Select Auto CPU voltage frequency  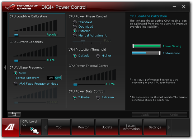coord(16,73)
